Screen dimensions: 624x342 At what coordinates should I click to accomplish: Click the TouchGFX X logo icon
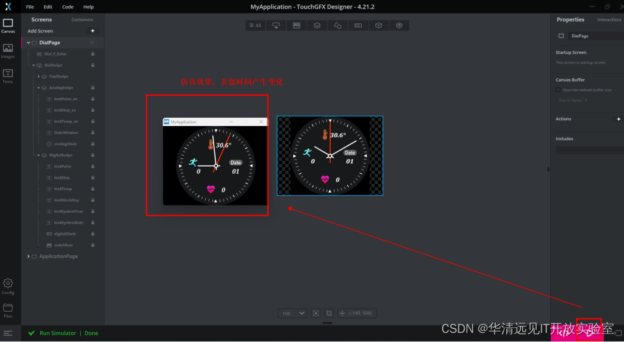(8, 6)
